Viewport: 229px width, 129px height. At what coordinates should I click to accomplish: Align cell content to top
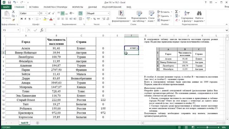coord(59,13)
